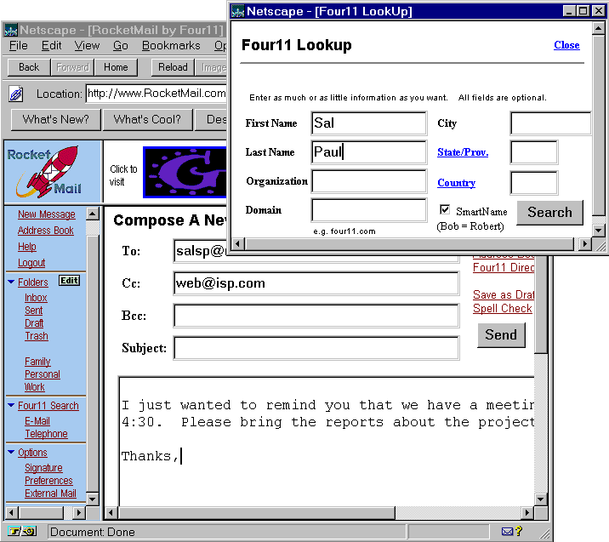The height and width of the screenshot is (542, 609).
Task: Click the Four11 Directory link
Action: tap(504, 268)
